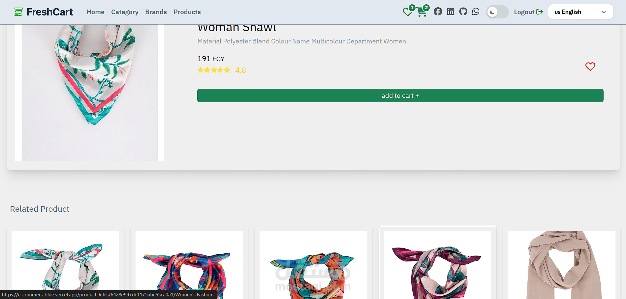
Task: Visit the Facebook page icon
Action: (x=438, y=12)
